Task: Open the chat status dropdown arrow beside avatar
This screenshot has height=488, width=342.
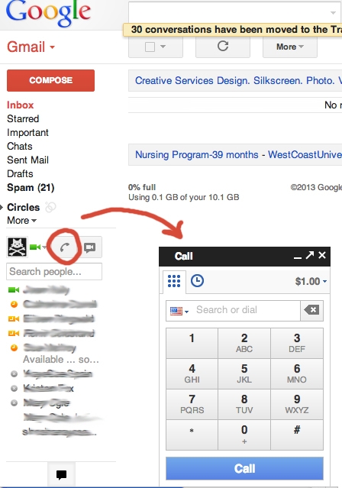Action: tap(44, 247)
